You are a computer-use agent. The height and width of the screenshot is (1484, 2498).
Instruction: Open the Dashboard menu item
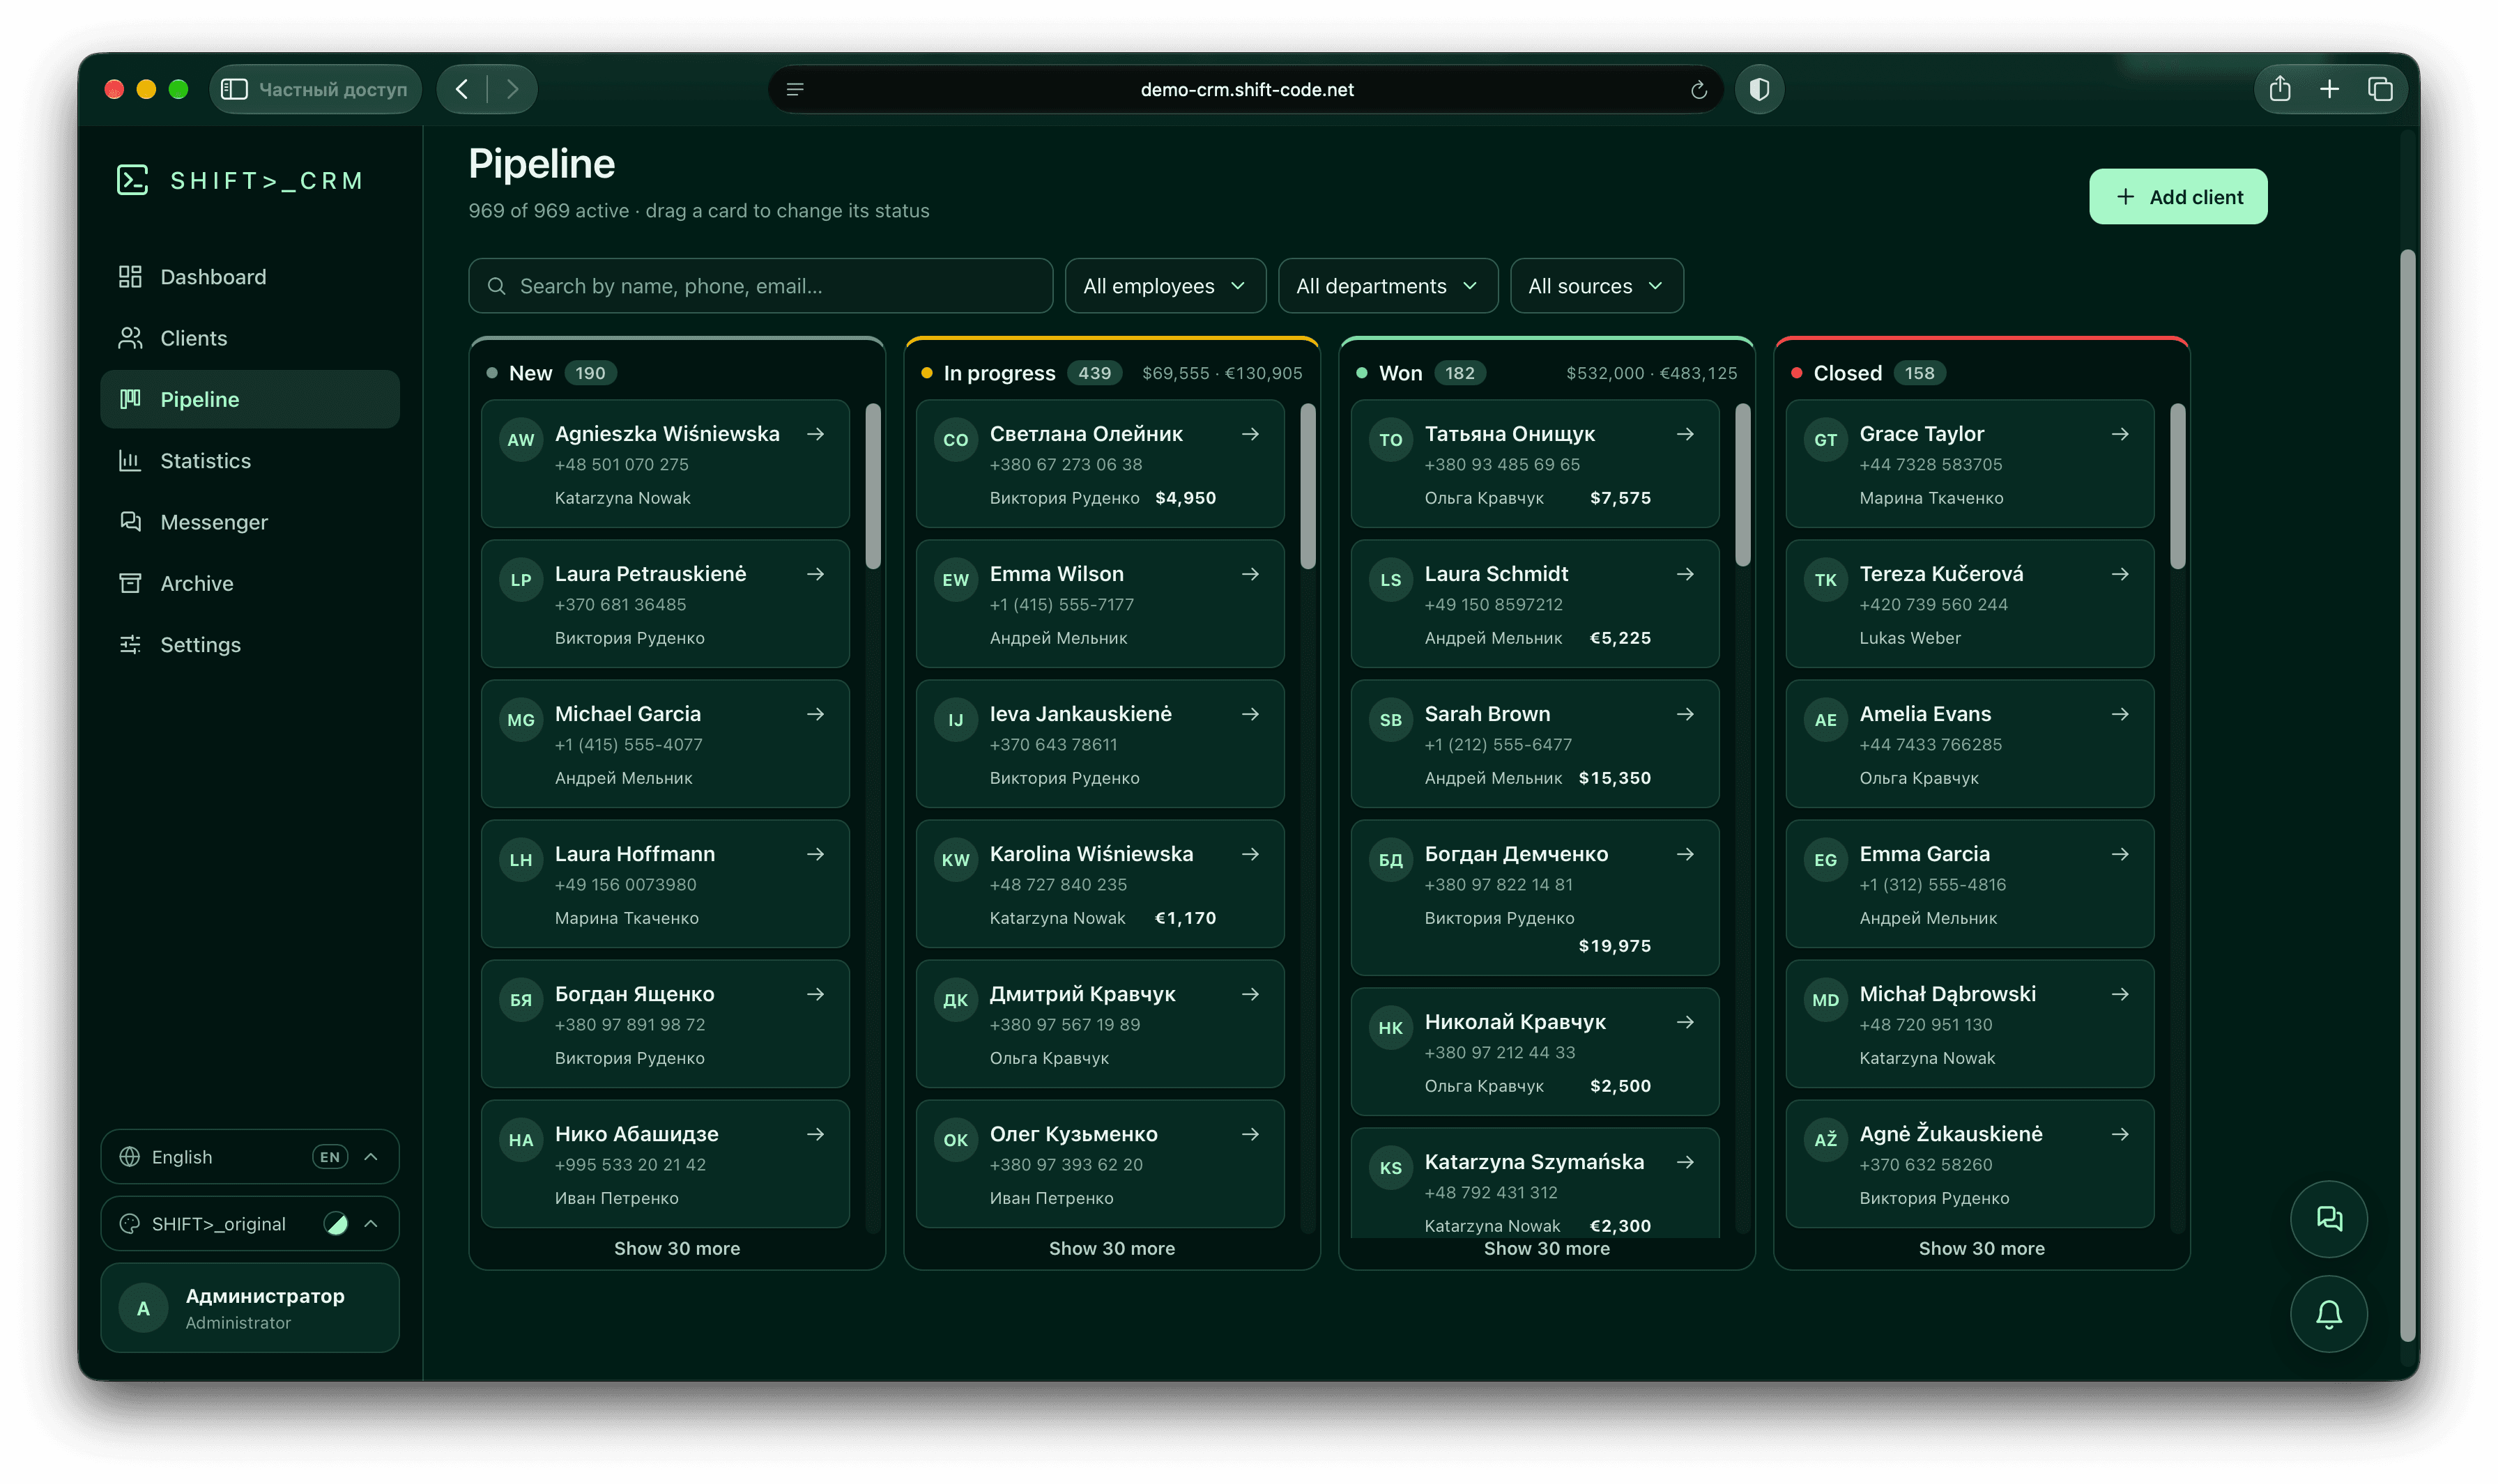[x=250, y=277]
